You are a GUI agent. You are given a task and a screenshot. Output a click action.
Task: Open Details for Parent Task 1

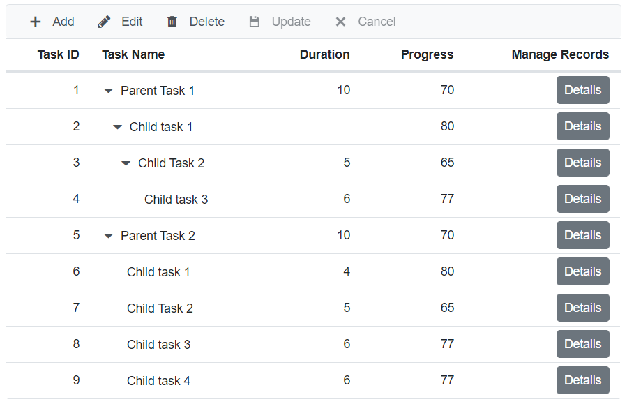(582, 90)
